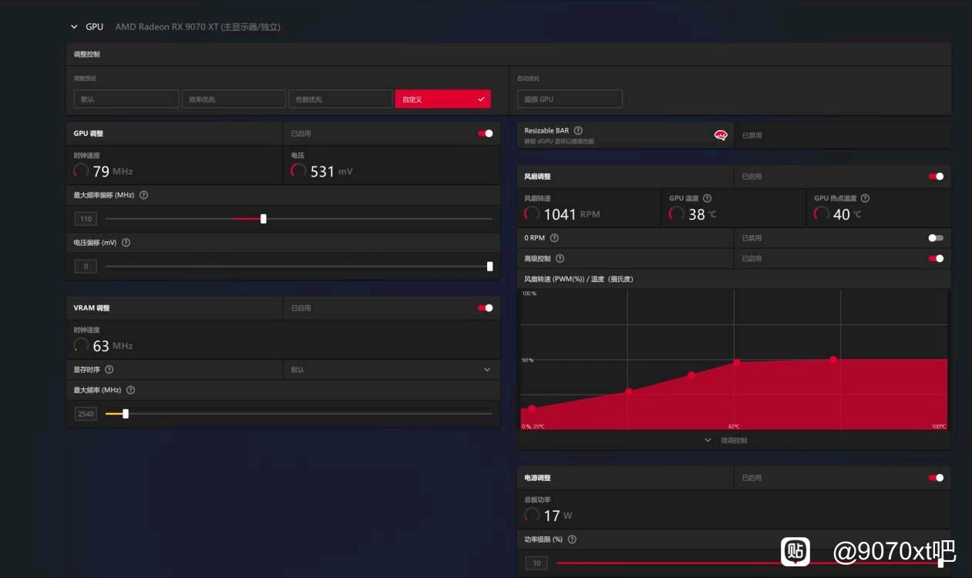
Task: Click the 110 frequency offset value box
Action: point(86,219)
